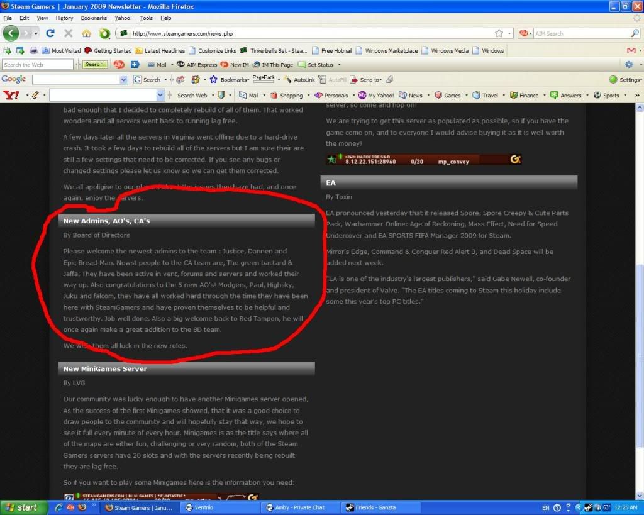Viewport: 644px width, 515px height.
Task: Switch to Amby - Private Chat taskbar window
Action: tap(300, 507)
